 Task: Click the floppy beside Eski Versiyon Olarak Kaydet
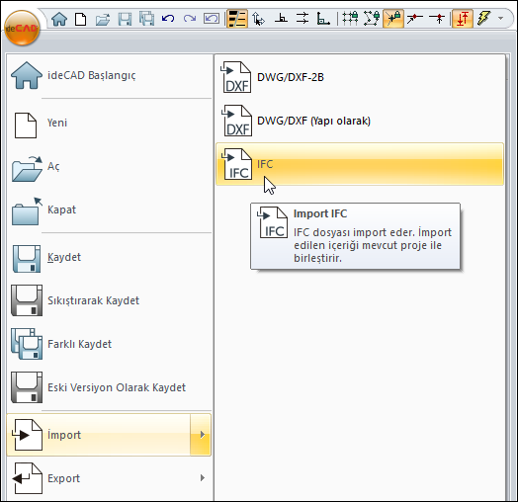[x=27, y=387]
